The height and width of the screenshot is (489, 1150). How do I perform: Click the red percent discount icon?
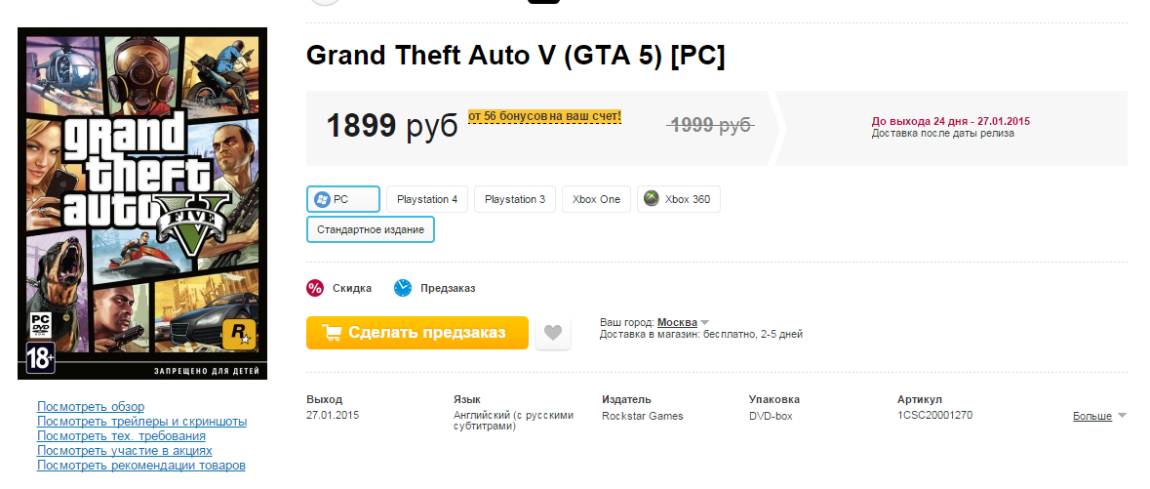click(x=315, y=288)
